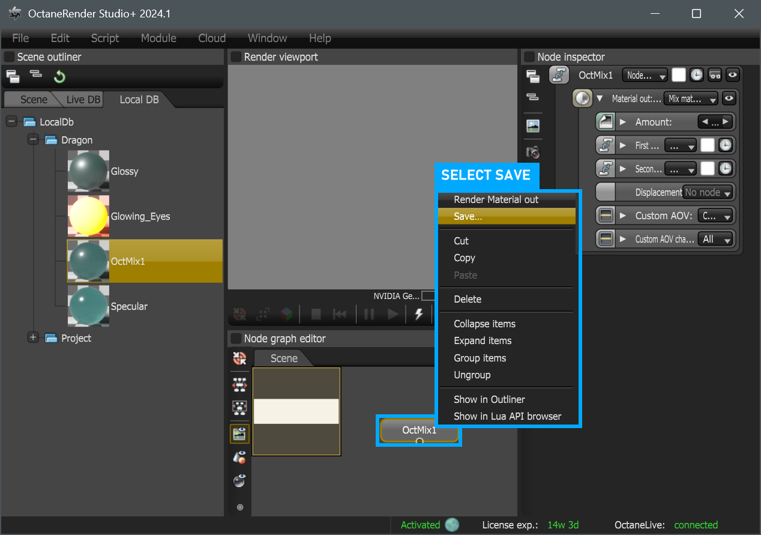Screen dimensions: 761x535
Task: Click the clock icon beside OctMix1 header
Action: [696, 75]
